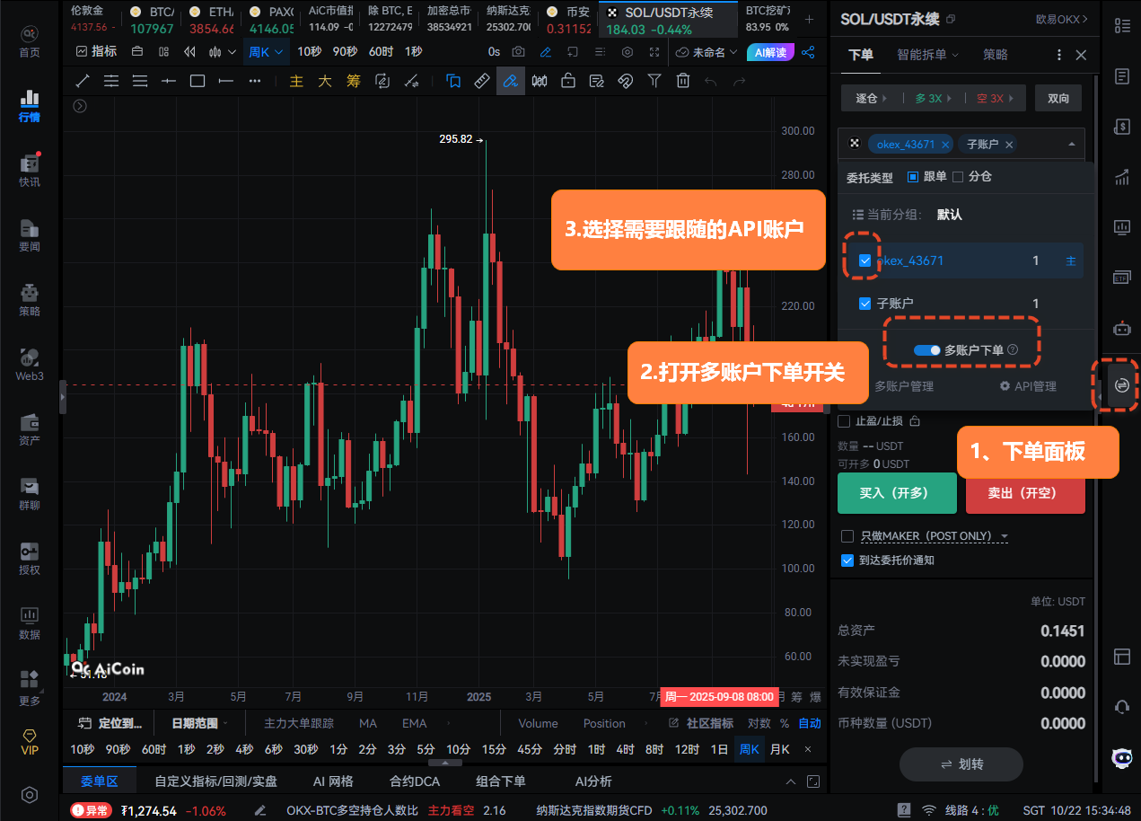Select the 月K timeframe
The image size is (1141, 821).
[x=779, y=749]
